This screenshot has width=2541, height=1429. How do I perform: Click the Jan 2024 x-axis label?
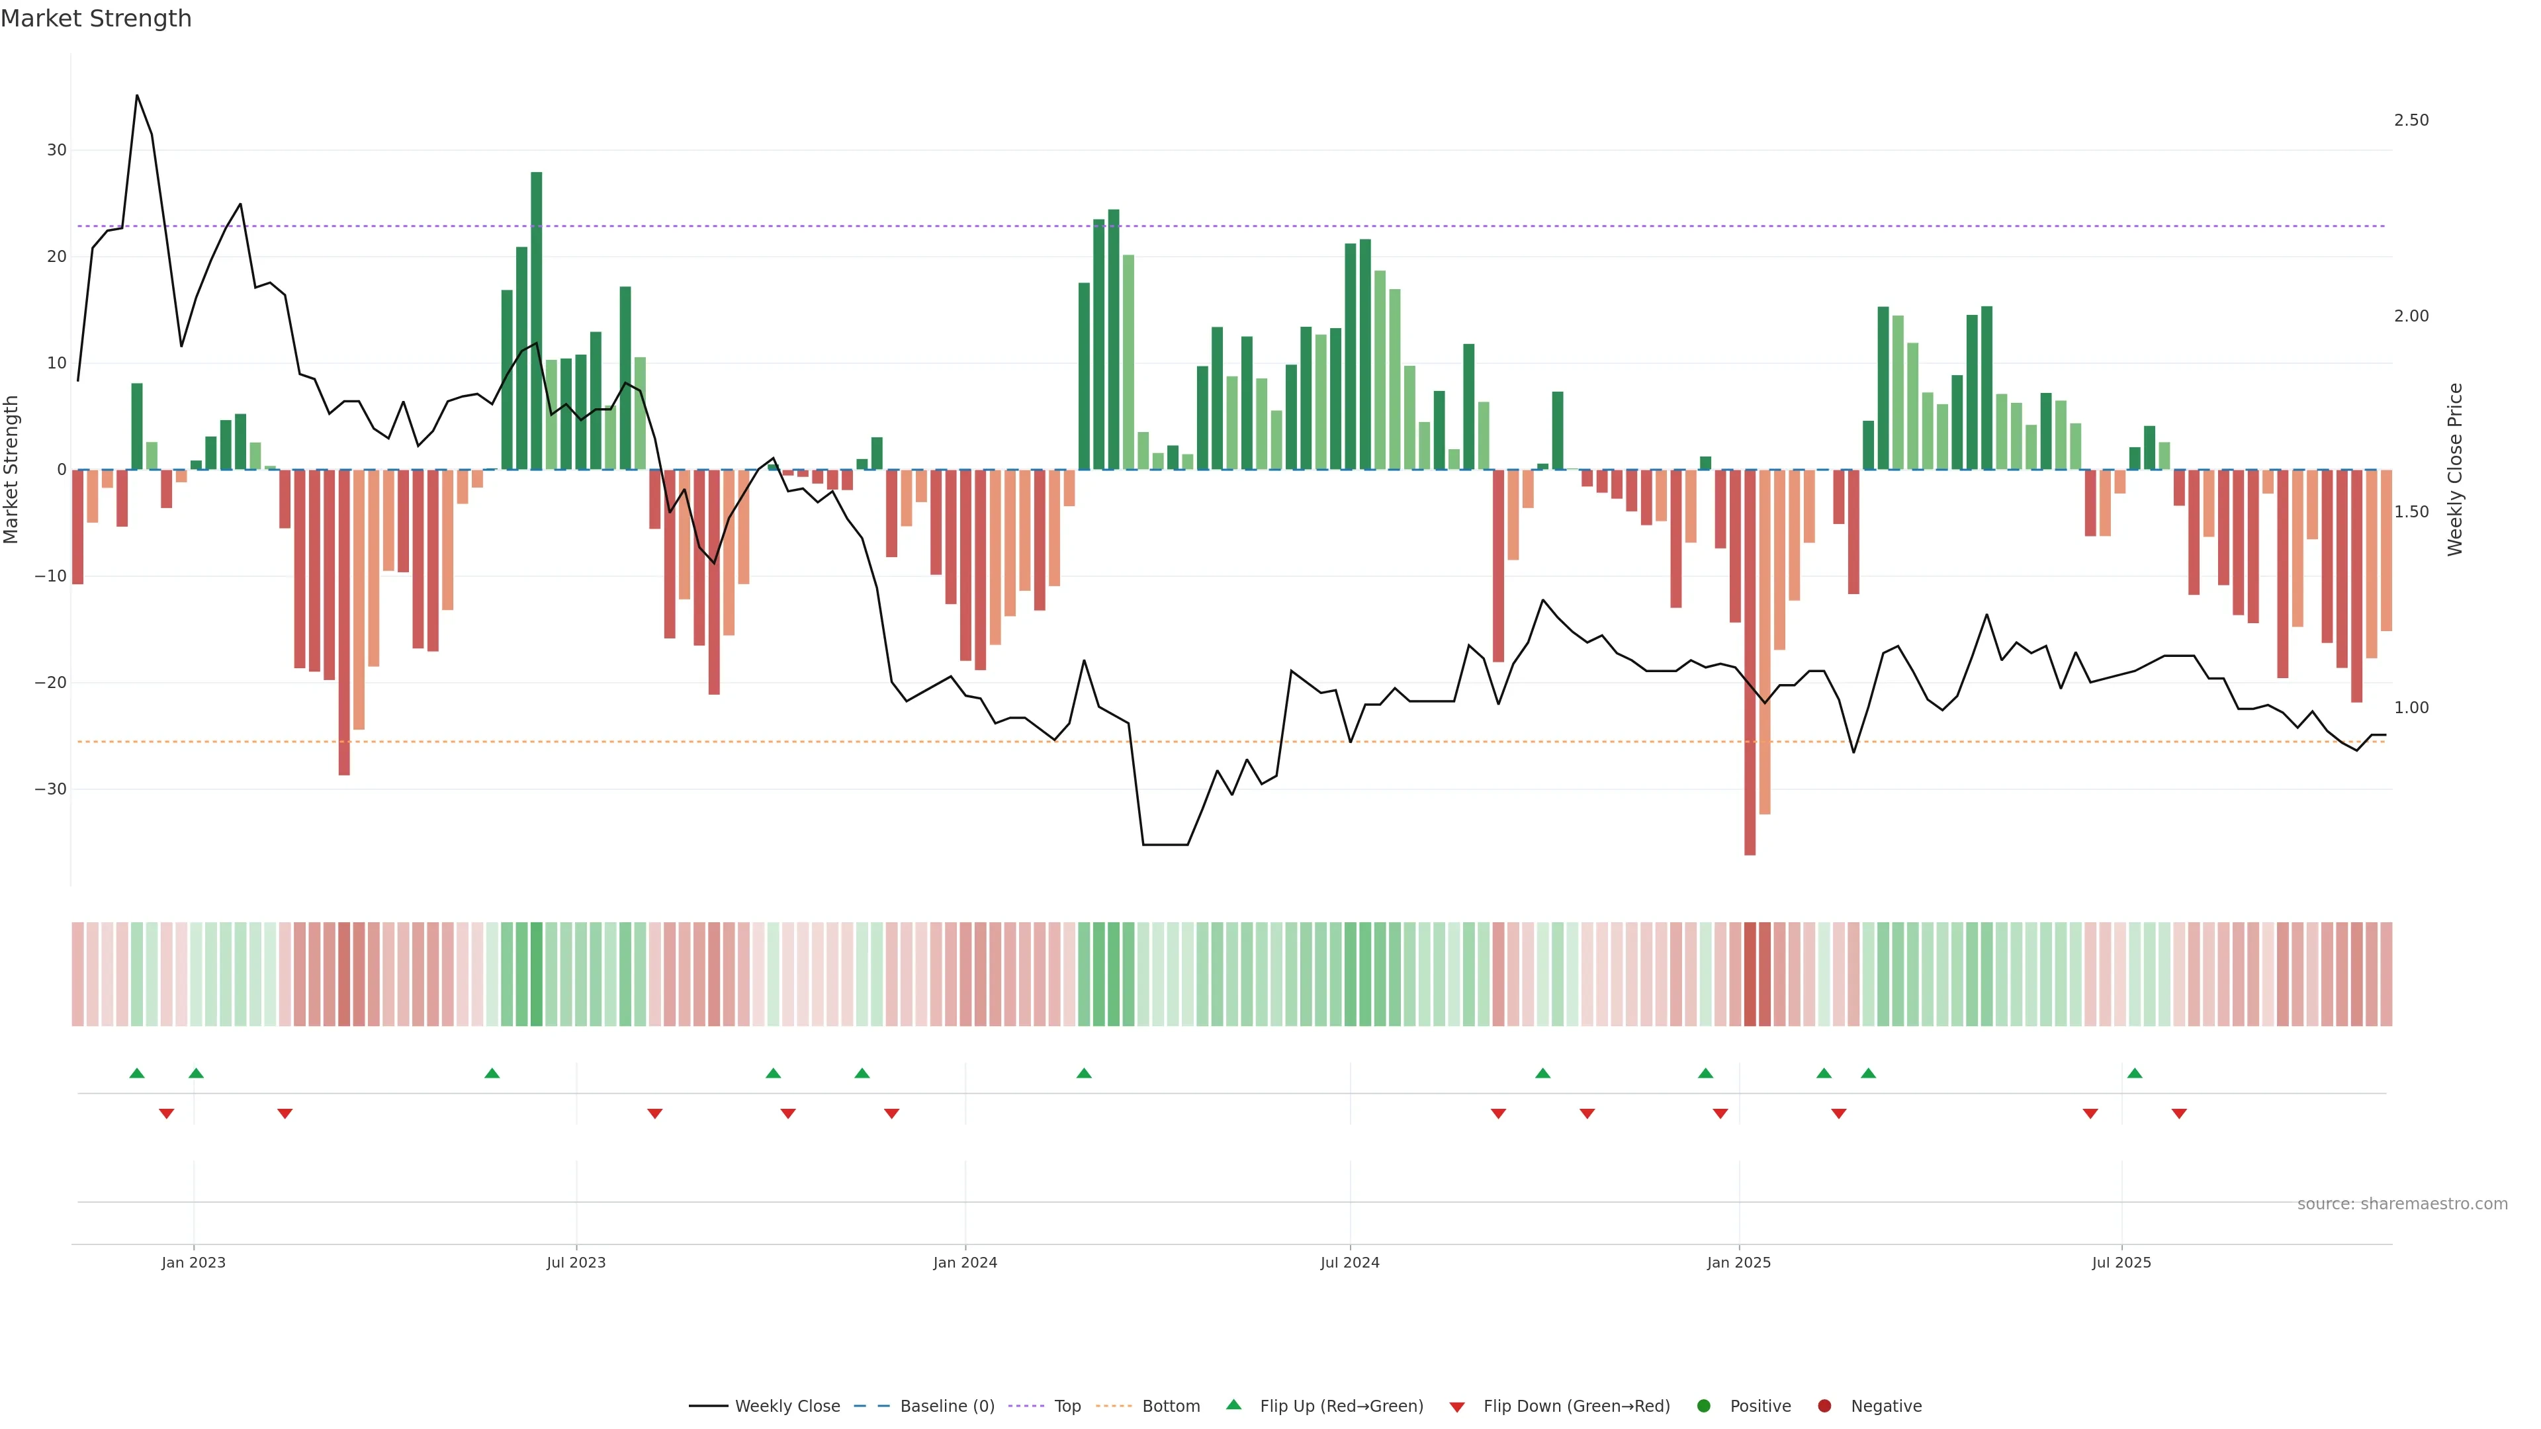[965, 1262]
